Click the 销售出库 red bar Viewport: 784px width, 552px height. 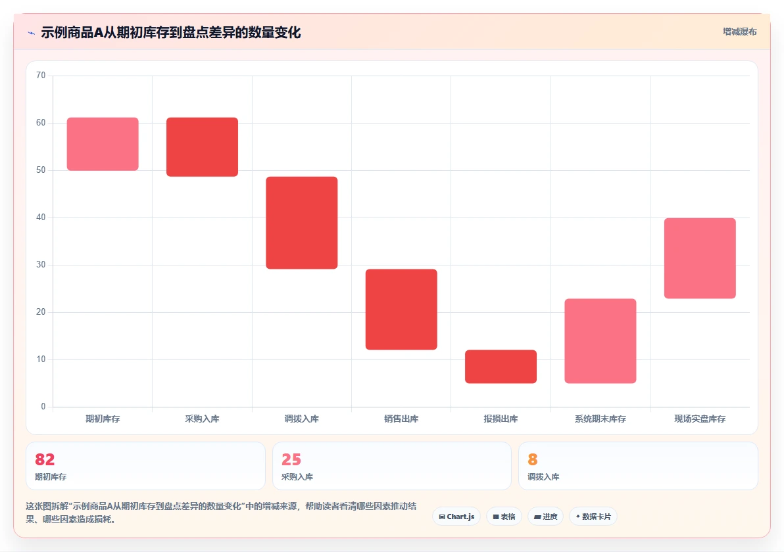[401, 310]
